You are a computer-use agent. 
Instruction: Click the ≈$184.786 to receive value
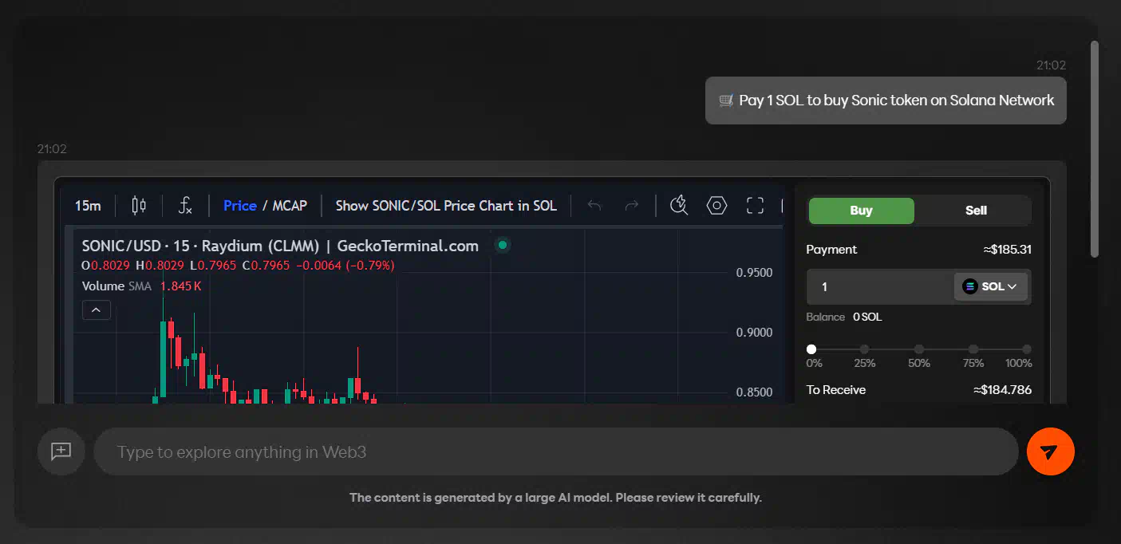pos(1002,390)
